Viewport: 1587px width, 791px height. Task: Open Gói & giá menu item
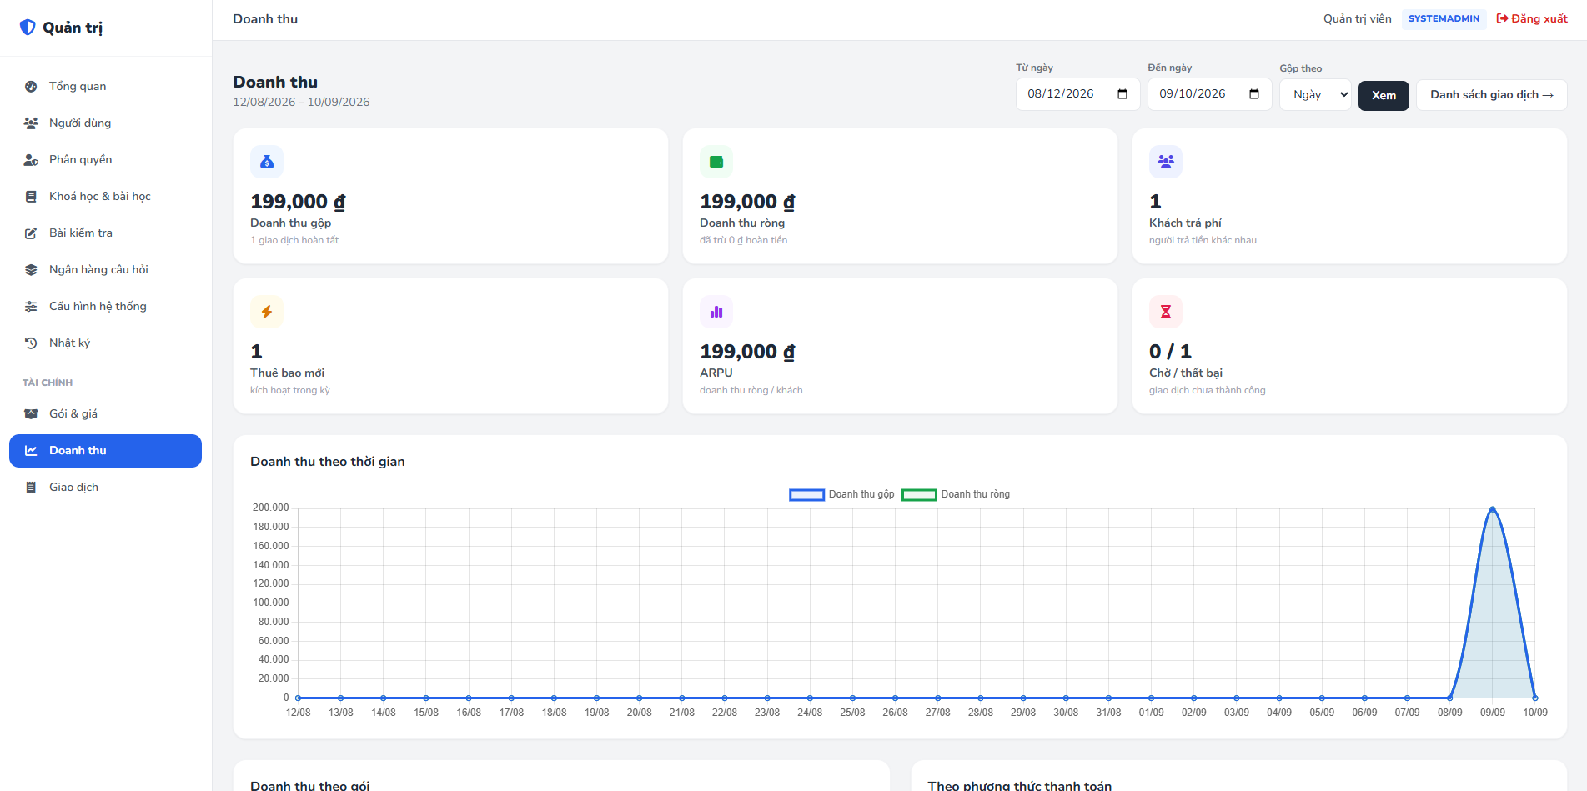[105, 414]
